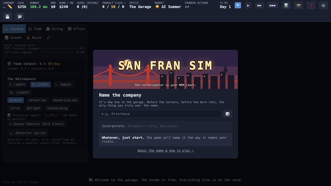Select the delight feature type

(x=33, y=108)
